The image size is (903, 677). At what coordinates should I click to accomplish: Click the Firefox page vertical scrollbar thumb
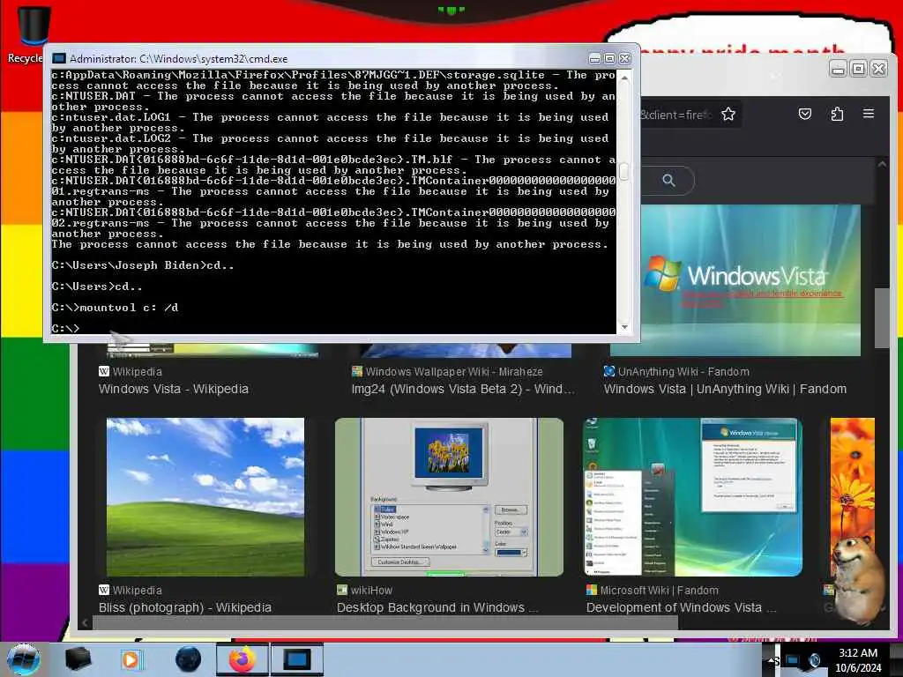pyautogui.click(x=882, y=317)
